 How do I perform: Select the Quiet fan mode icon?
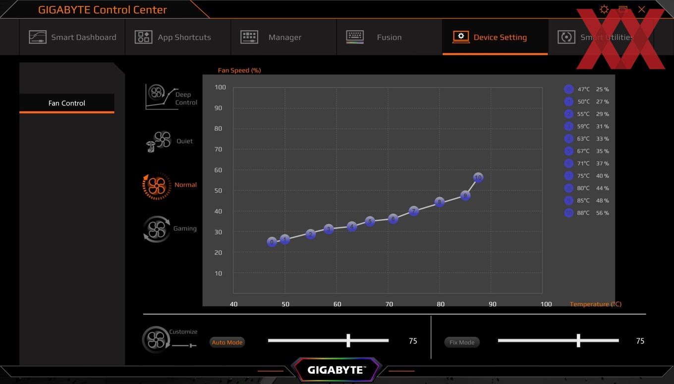click(159, 142)
